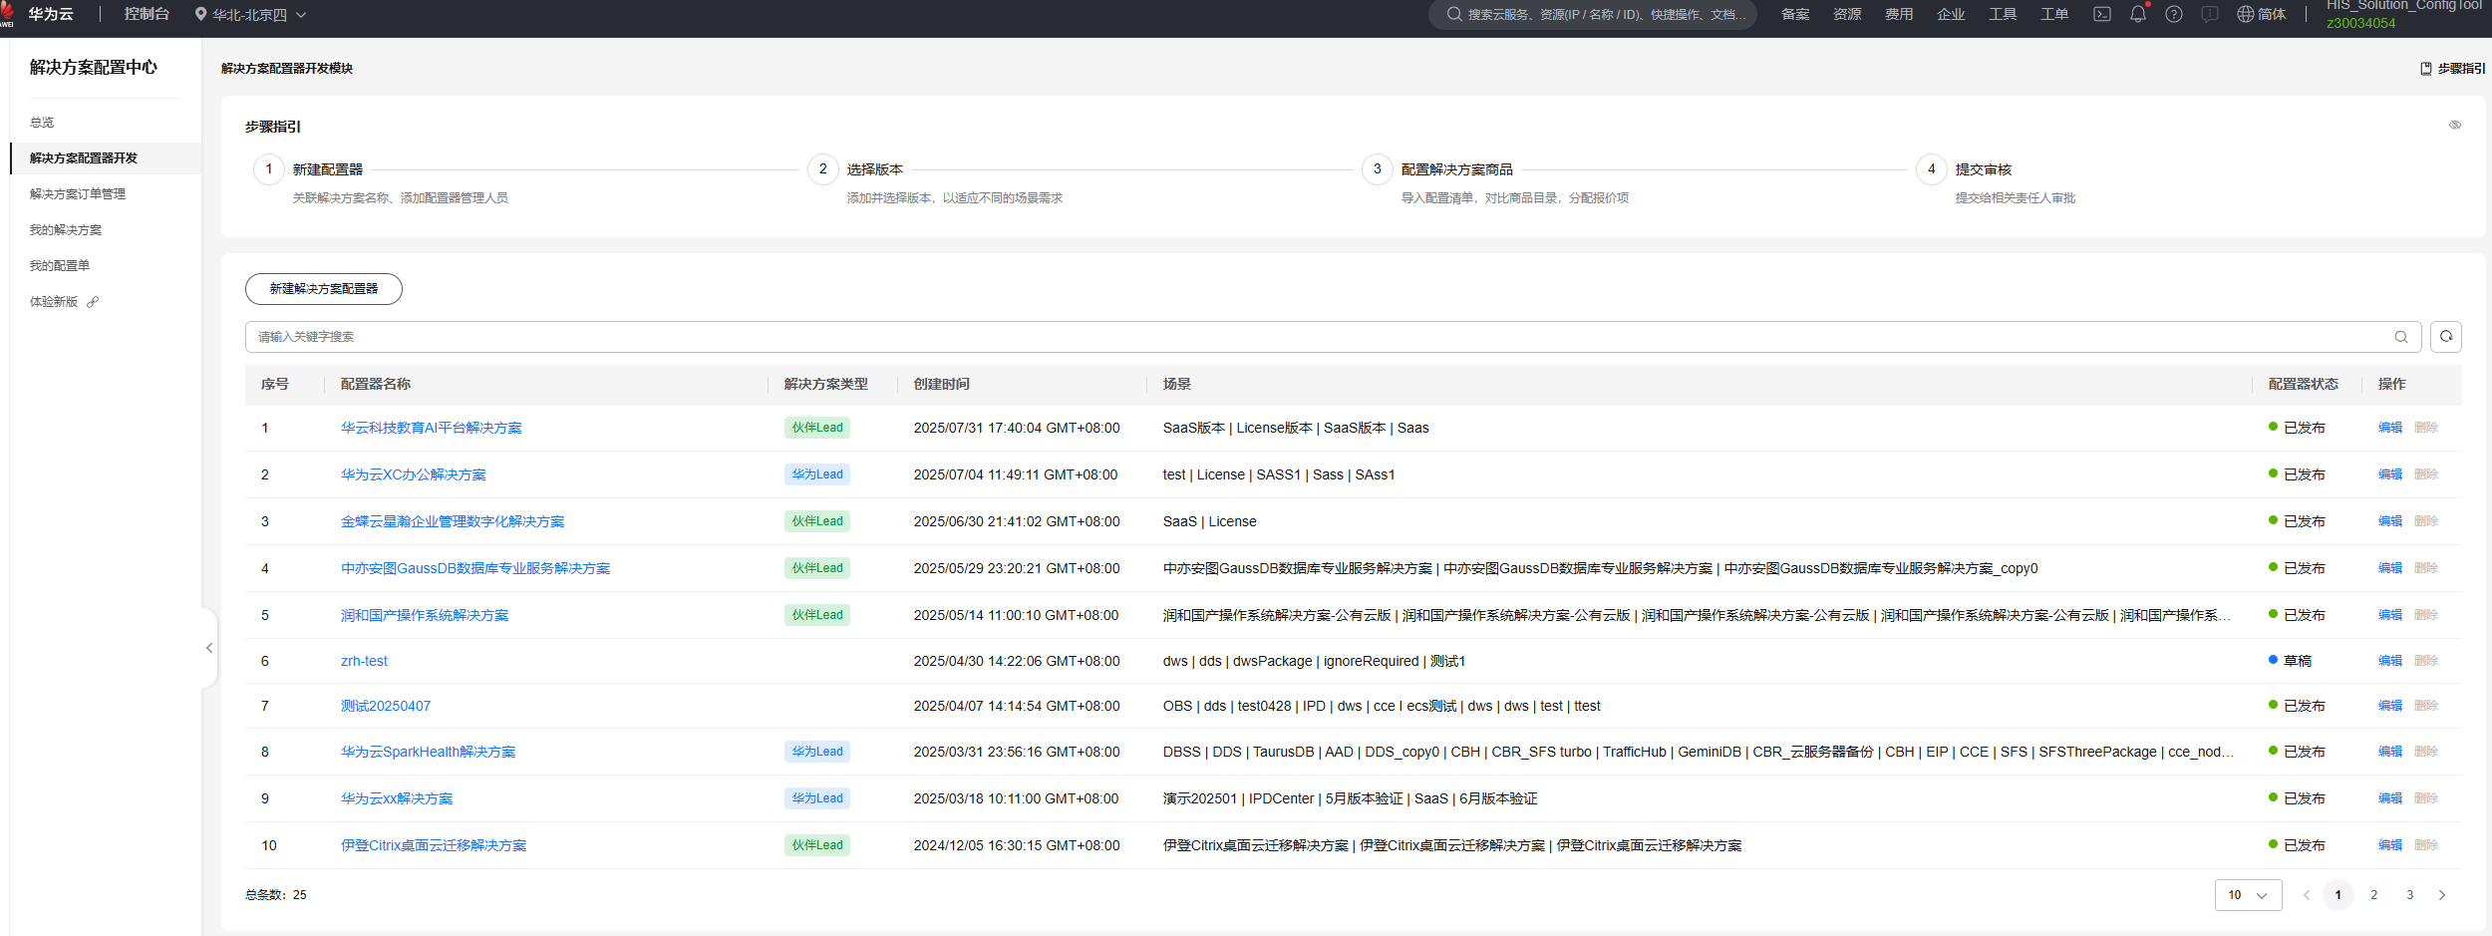Click 编辑 for the zrh-test row
This screenshot has width=2492, height=936.
pyautogui.click(x=2390, y=661)
